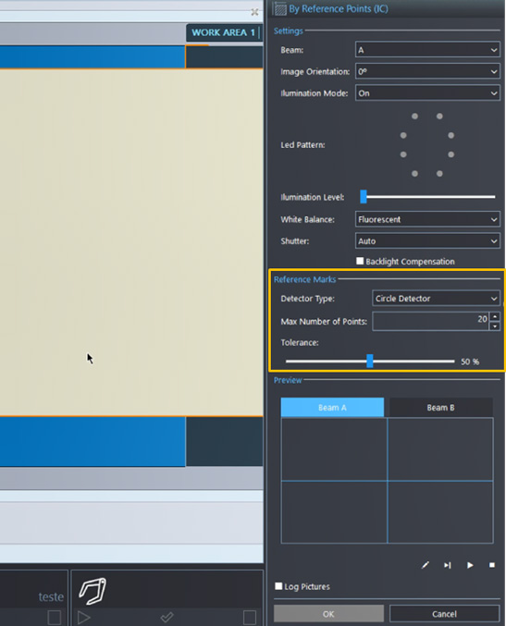Click the play icon below preview

pyautogui.click(x=470, y=565)
